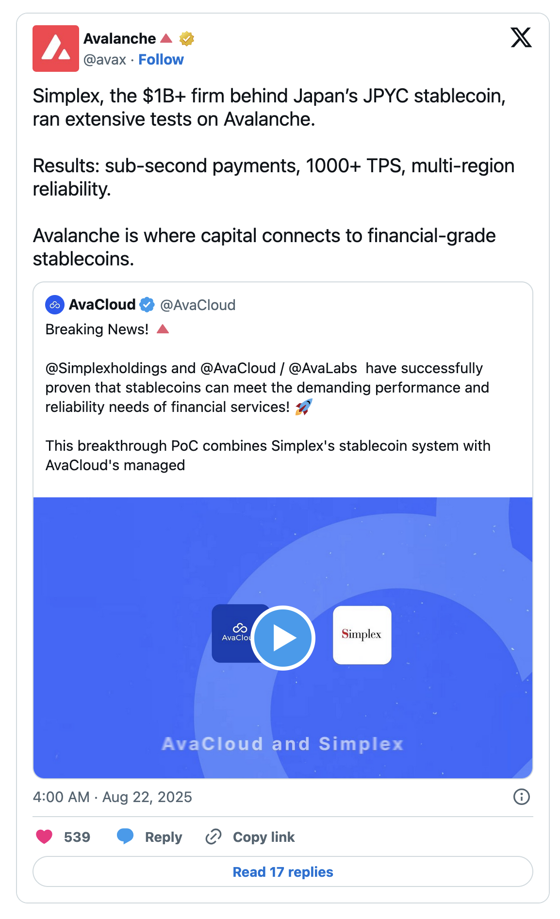This screenshot has width=560, height=919.
Task: Click the AvaCloud round avatar icon
Action: coord(55,305)
